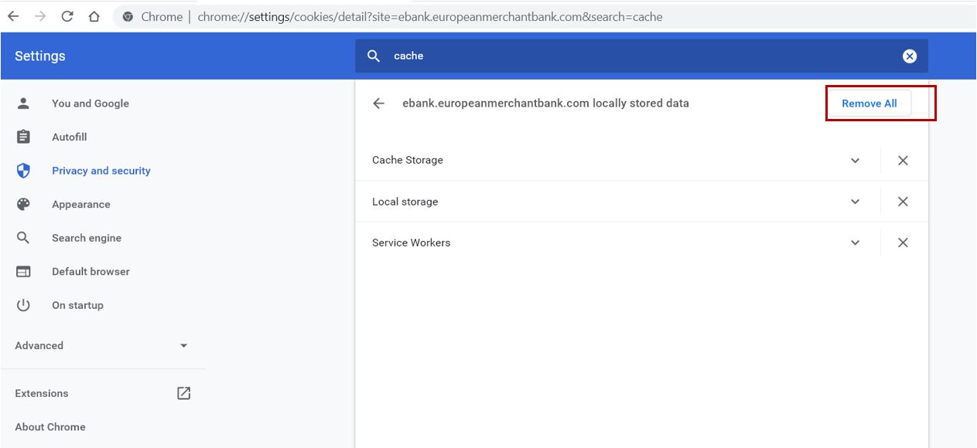
Task: Open the About Chrome page
Action: point(50,426)
